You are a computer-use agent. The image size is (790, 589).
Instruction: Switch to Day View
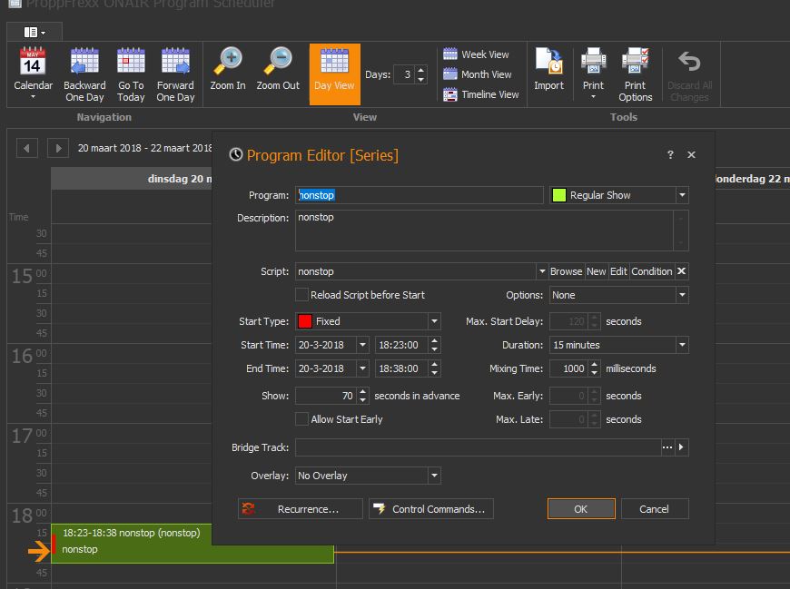334,74
